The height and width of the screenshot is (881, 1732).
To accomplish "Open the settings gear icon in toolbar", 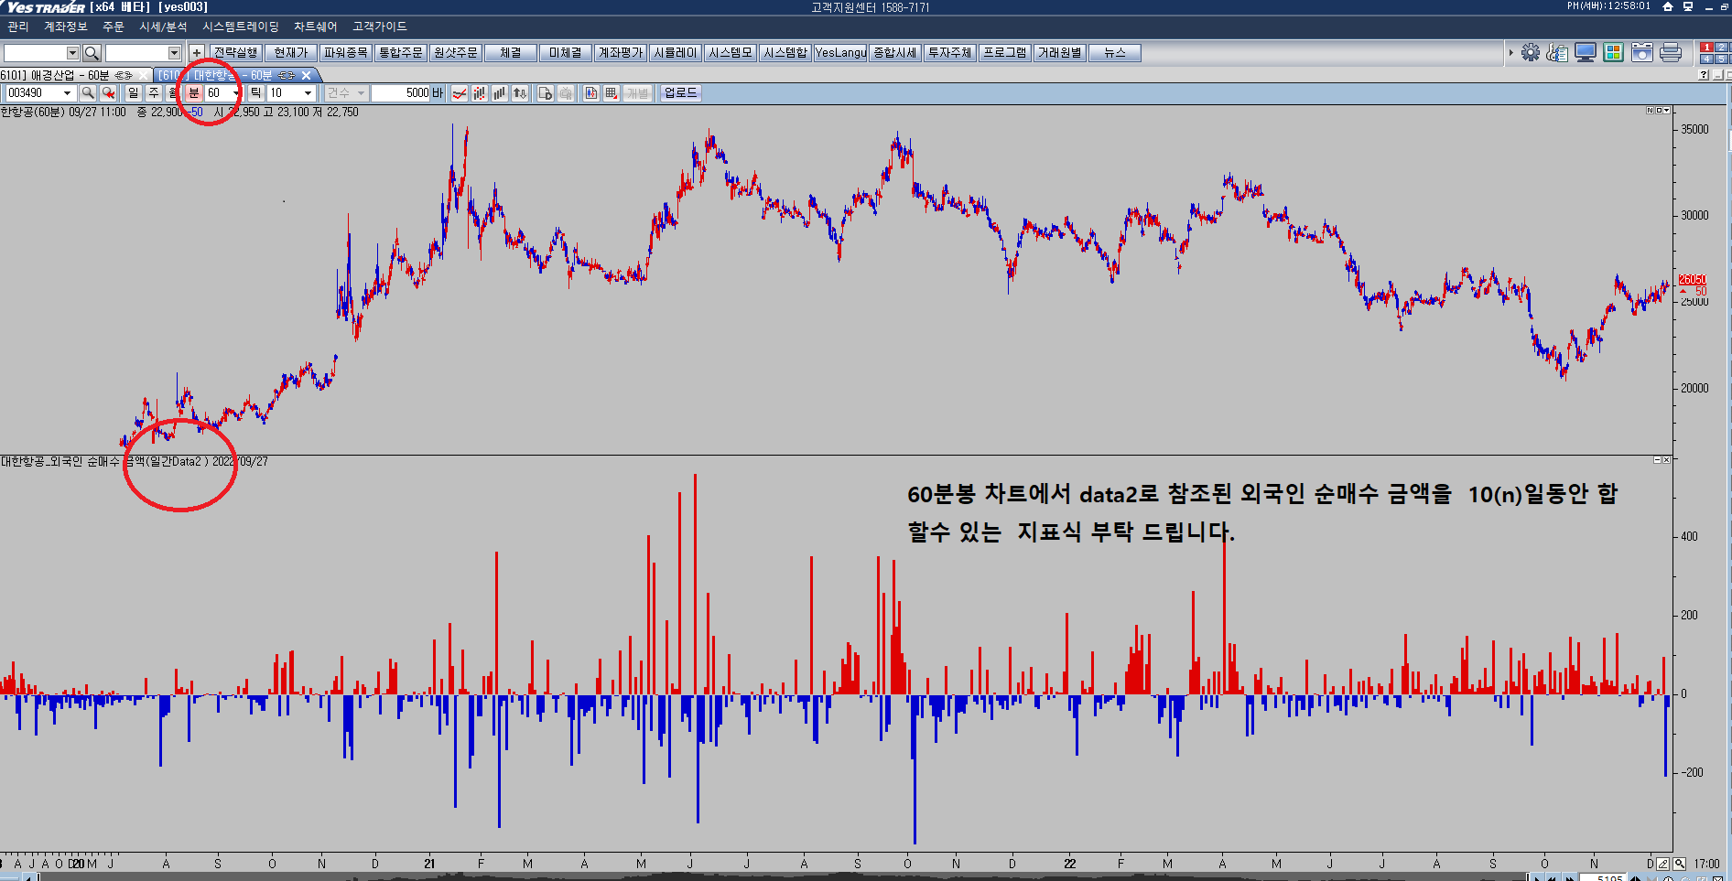I will click(1530, 53).
